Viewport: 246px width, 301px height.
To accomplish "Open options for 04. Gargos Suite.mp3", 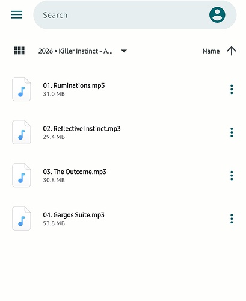I will pyautogui.click(x=232, y=219).
